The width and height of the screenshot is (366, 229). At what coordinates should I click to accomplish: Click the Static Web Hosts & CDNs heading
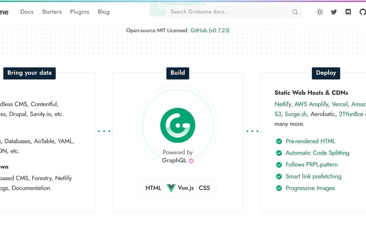click(x=311, y=93)
